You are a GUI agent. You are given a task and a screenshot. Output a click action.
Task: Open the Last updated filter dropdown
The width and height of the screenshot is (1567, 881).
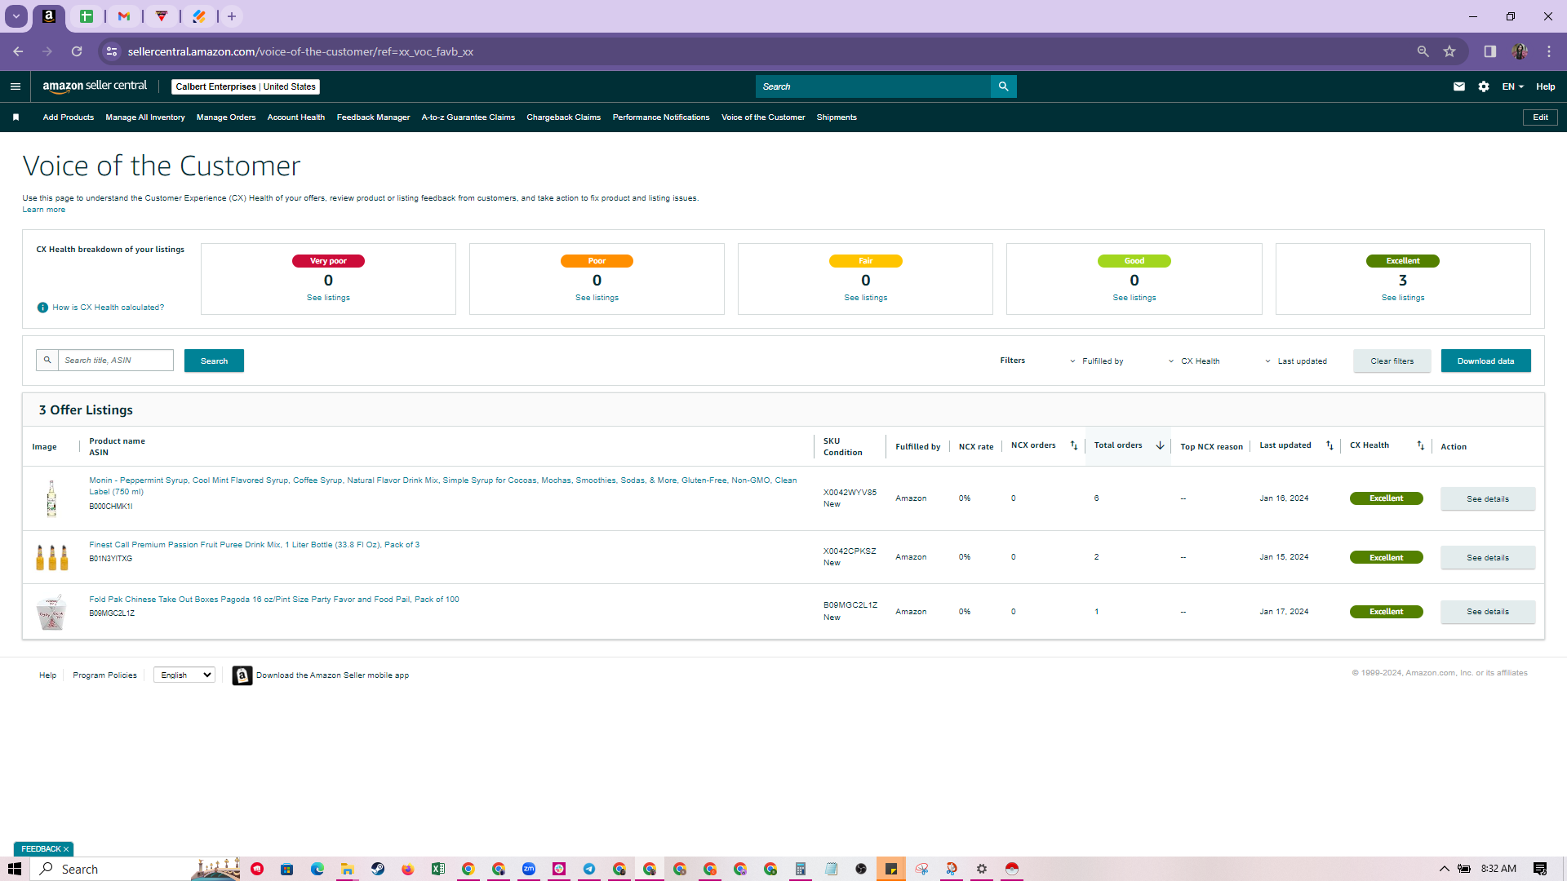click(1296, 361)
